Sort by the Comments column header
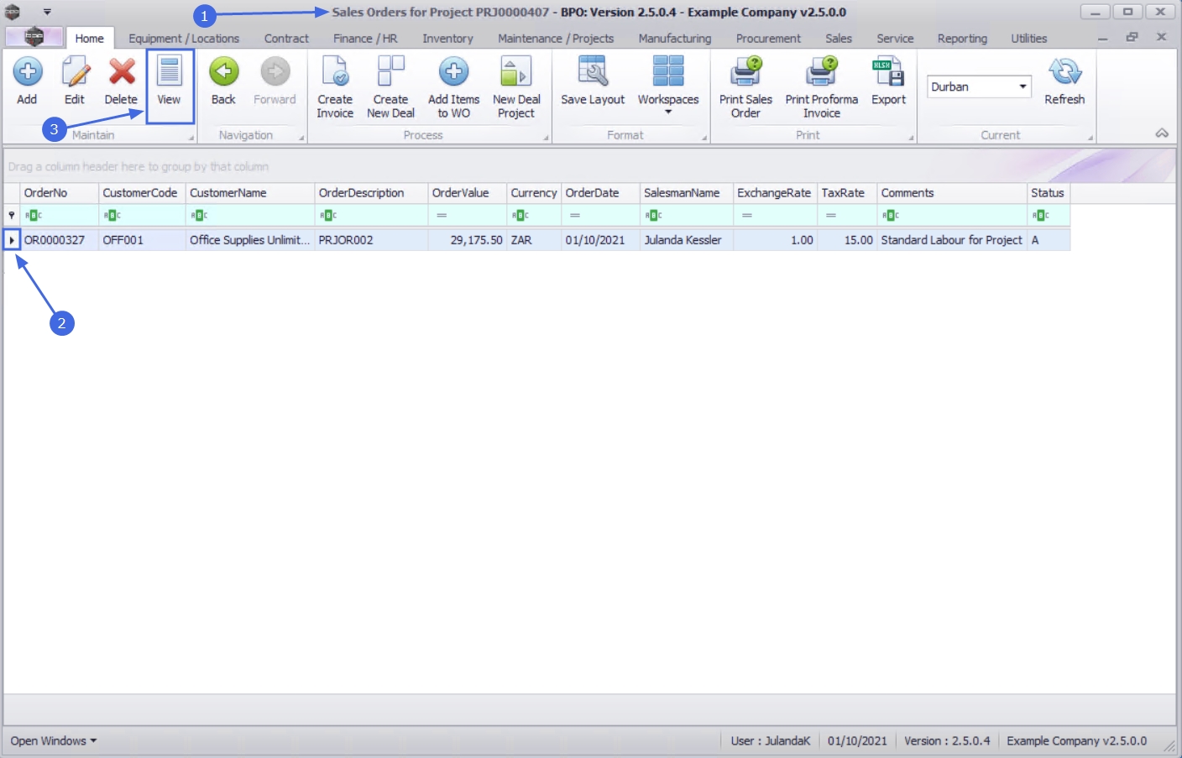1182x758 pixels. 952,193
